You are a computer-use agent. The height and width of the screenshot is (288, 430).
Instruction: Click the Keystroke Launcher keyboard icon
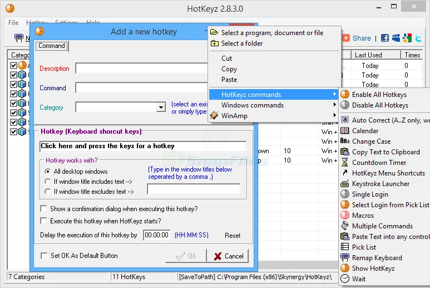tap(345, 184)
